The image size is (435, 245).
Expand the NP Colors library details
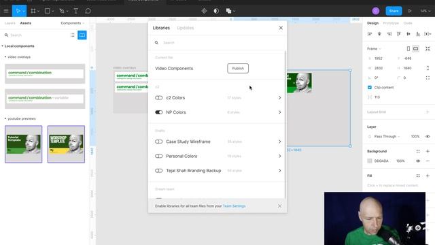click(x=279, y=112)
